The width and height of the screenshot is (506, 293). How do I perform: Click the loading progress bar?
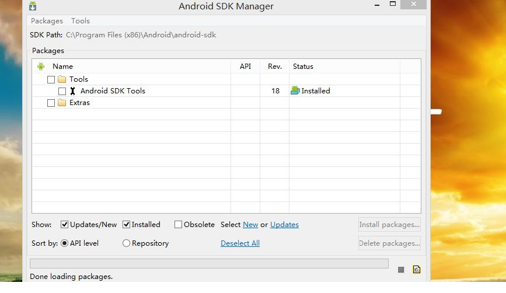209,264
